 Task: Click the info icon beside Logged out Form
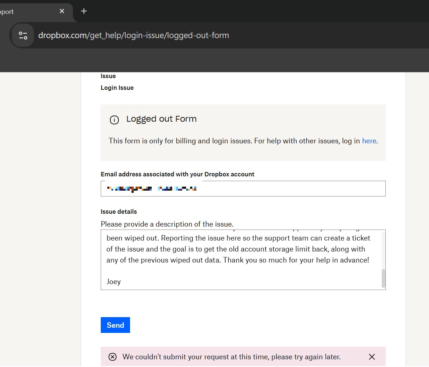coord(114,120)
